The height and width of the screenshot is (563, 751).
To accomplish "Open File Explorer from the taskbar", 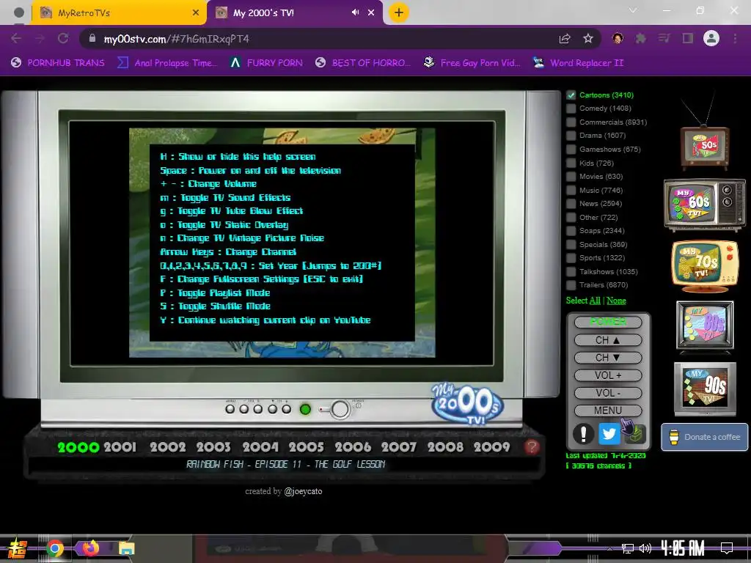I will pyautogui.click(x=126, y=548).
